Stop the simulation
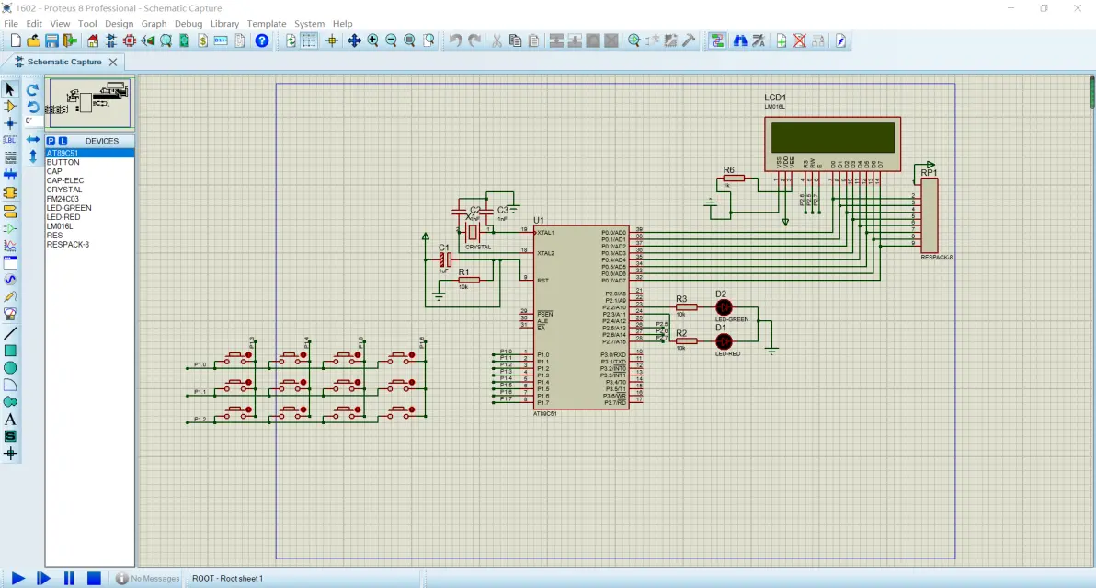The image size is (1096, 588). pyautogui.click(x=94, y=578)
